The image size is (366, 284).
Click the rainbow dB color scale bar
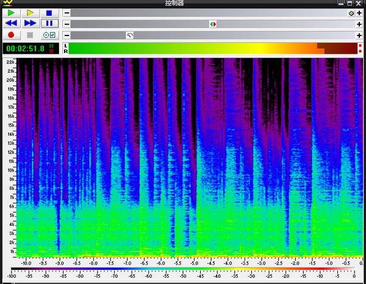[x=183, y=269]
